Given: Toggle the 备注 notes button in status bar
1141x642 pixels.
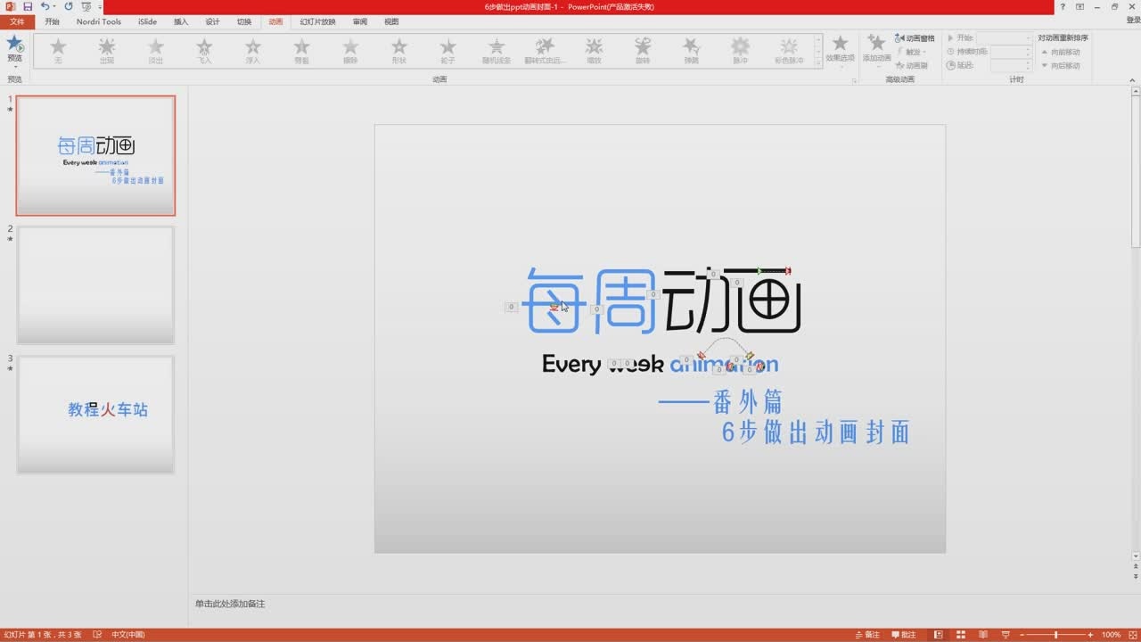Looking at the screenshot, I should [867, 635].
